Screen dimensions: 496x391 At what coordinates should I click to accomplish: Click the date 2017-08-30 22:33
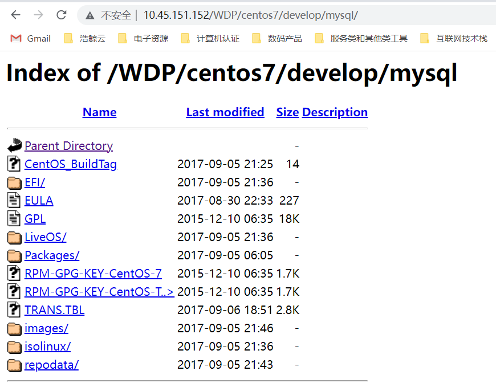pyautogui.click(x=225, y=201)
